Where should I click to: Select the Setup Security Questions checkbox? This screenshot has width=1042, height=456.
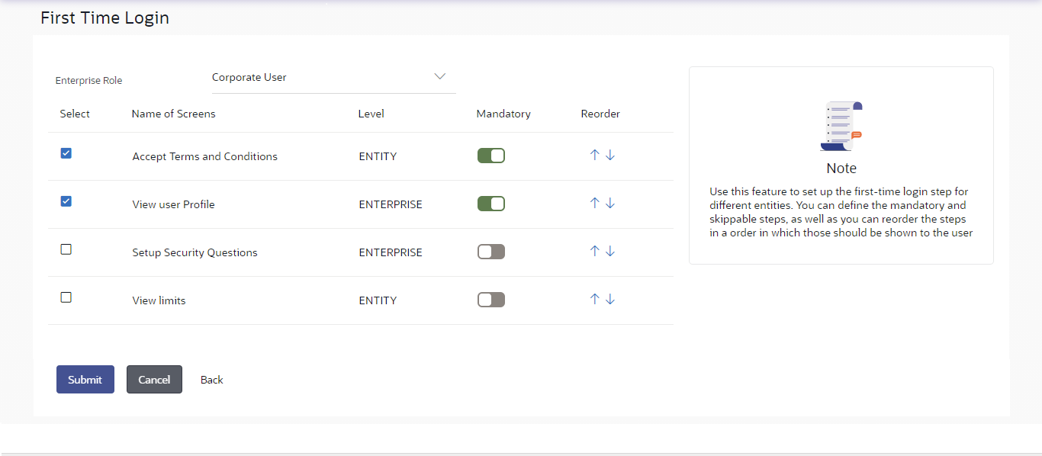tap(66, 249)
